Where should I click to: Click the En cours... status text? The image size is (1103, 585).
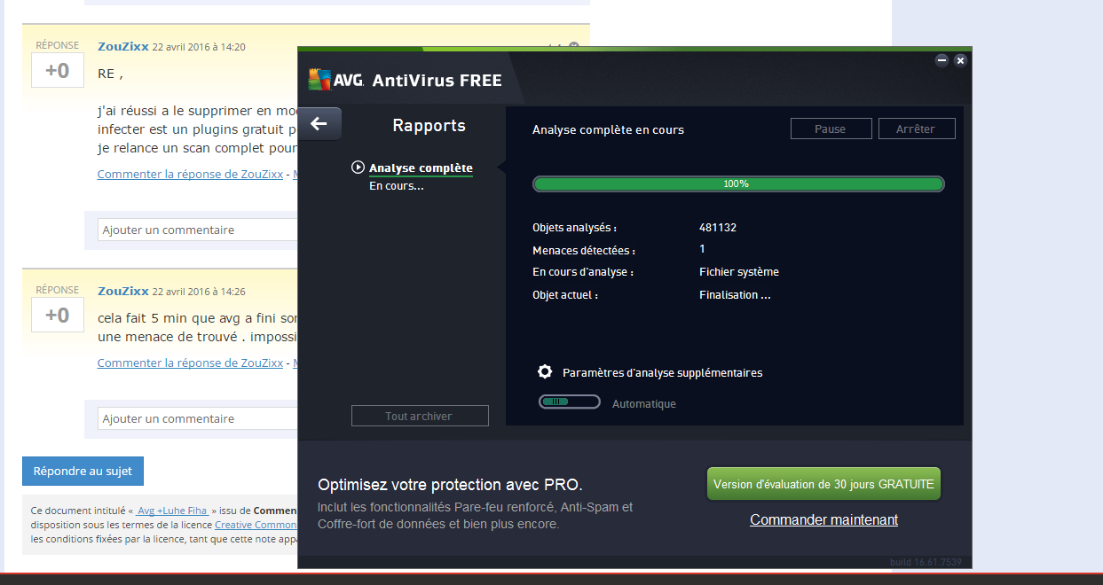pyautogui.click(x=397, y=186)
